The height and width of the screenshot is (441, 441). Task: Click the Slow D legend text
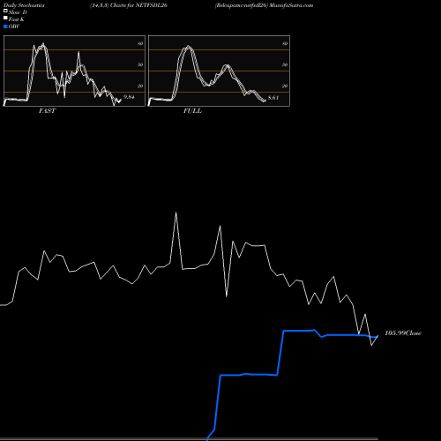pos(18,12)
